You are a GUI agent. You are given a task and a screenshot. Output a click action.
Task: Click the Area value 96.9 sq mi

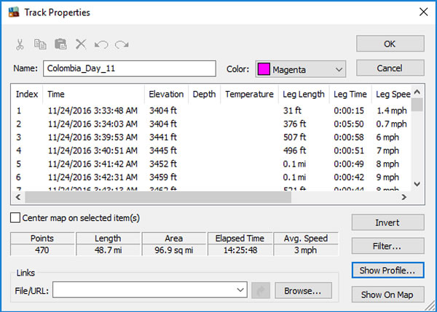pos(174,250)
